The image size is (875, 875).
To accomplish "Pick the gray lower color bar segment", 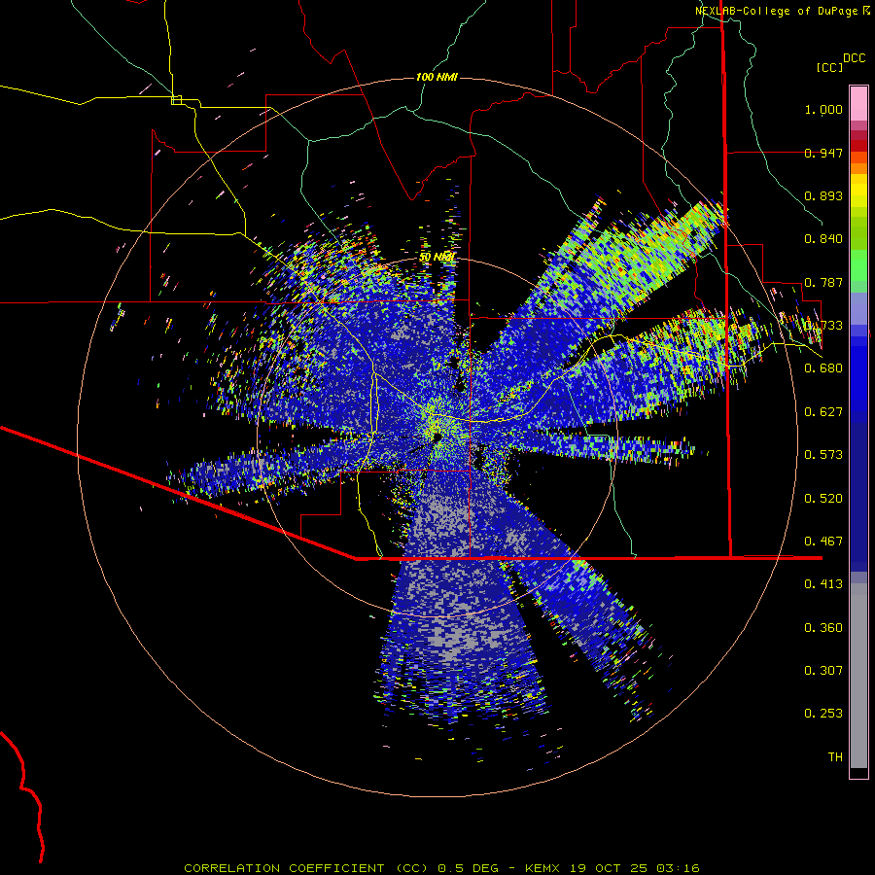I will tap(858, 676).
